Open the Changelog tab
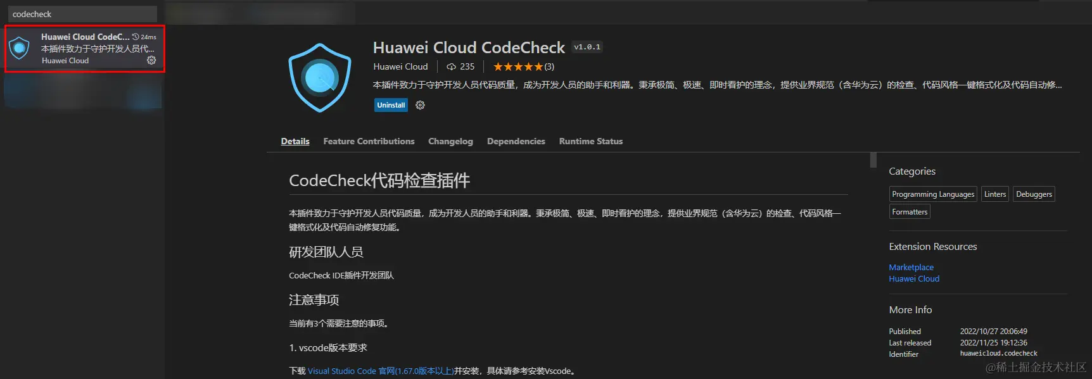Viewport: 1092px width, 379px height. (x=450, y=141)
